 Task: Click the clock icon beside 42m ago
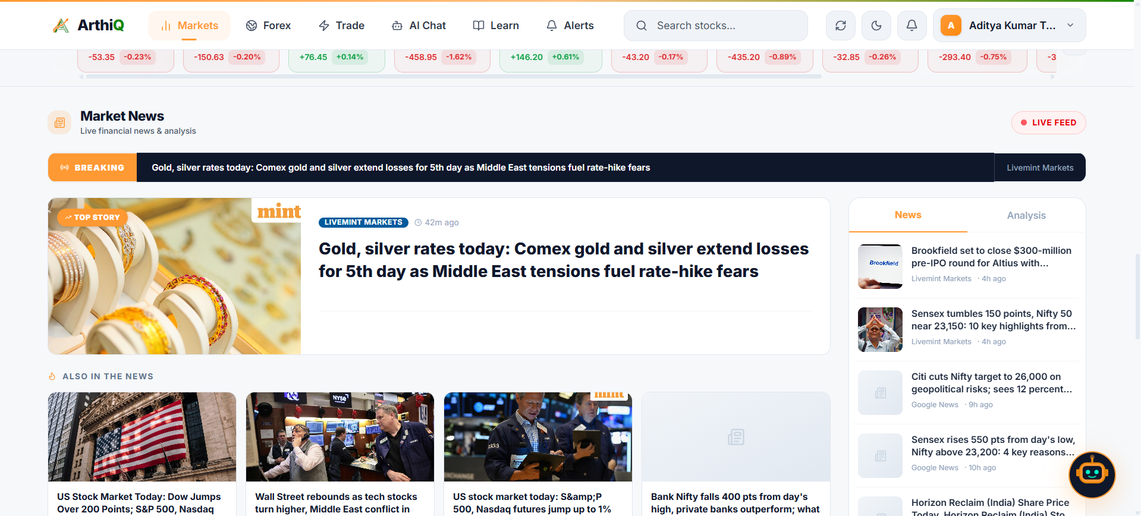[x=418, y=222]
